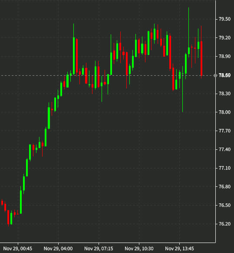Click the 77.40 price axis label
This screenshot has height=253, width=234.
pyautogui.click(x=225, y=149)
